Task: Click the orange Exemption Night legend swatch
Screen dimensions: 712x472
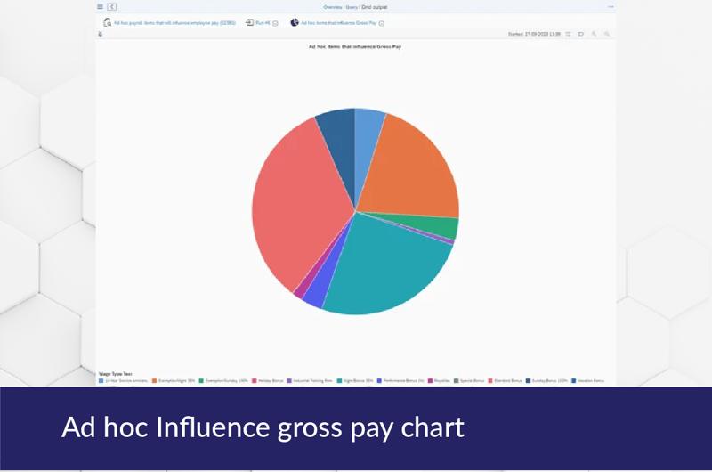Action: click(154, 380)
